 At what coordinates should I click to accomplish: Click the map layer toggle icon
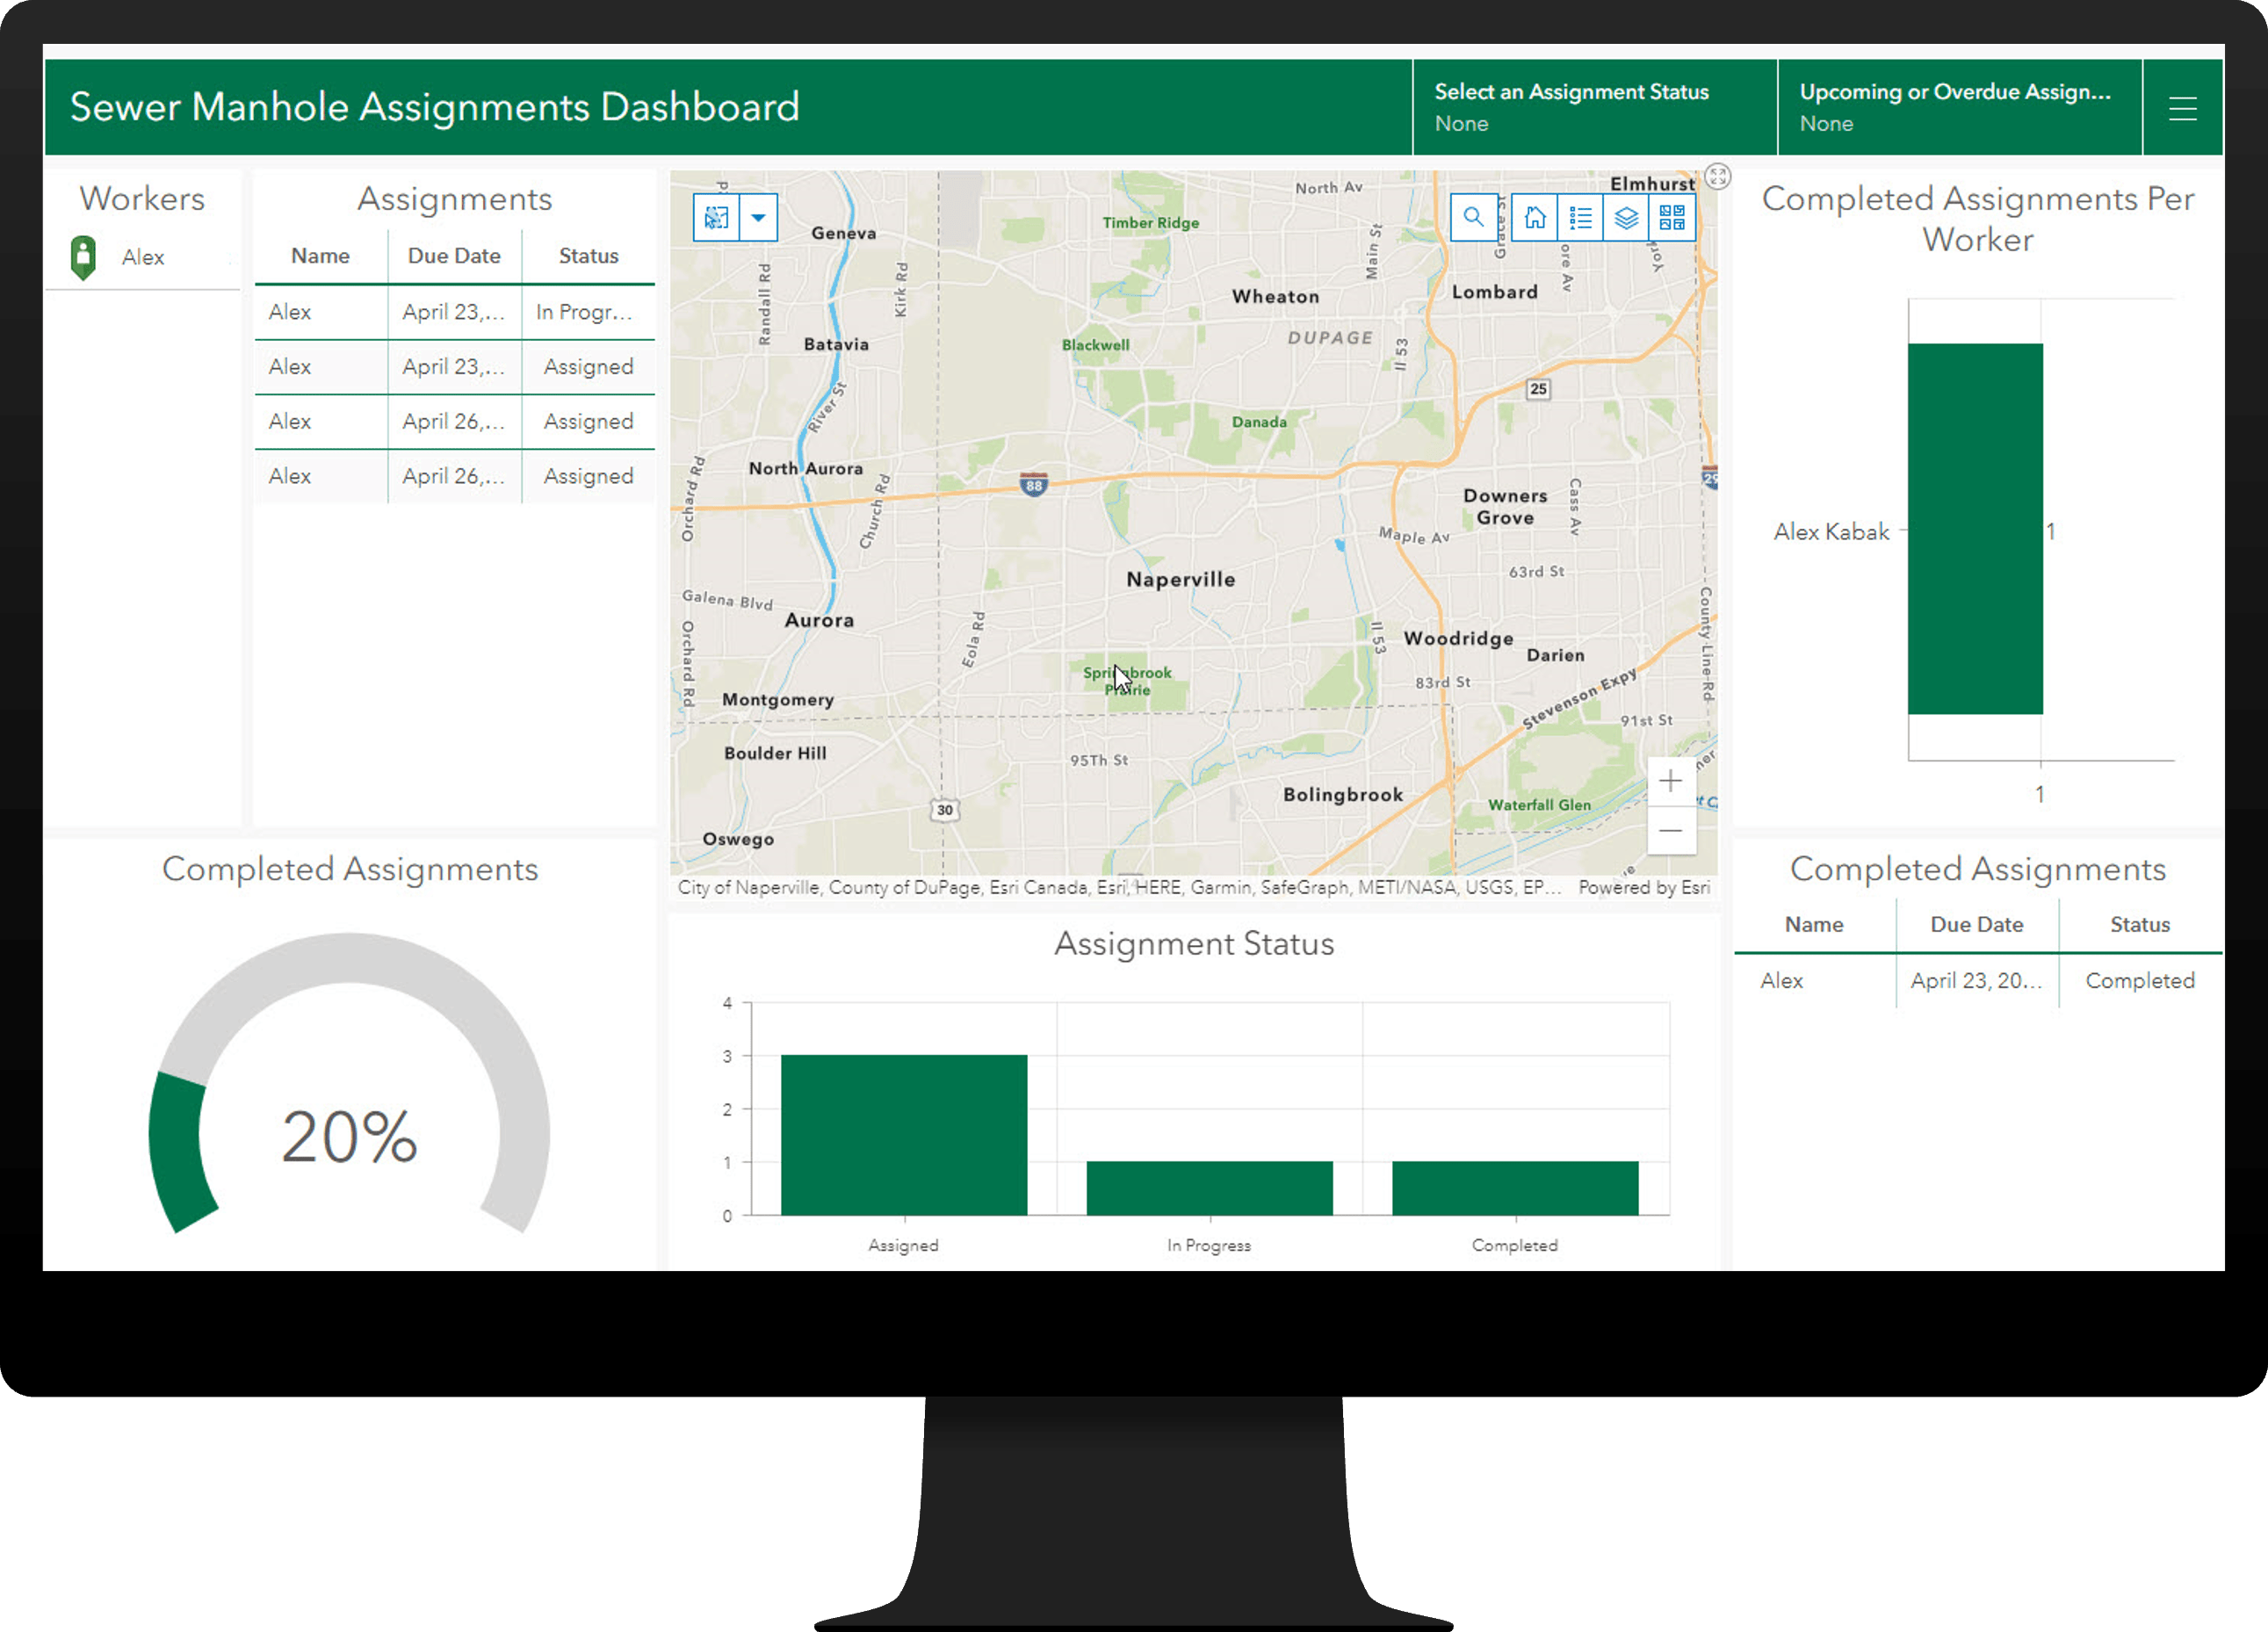coord(1622,219)
